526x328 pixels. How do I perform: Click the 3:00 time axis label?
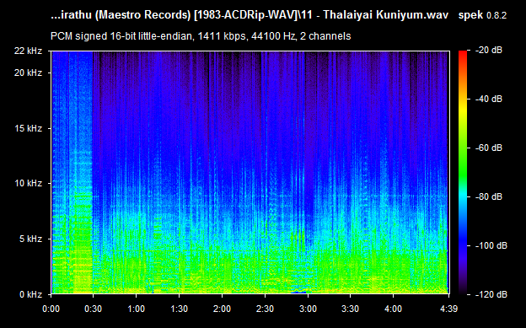point(308,309)
